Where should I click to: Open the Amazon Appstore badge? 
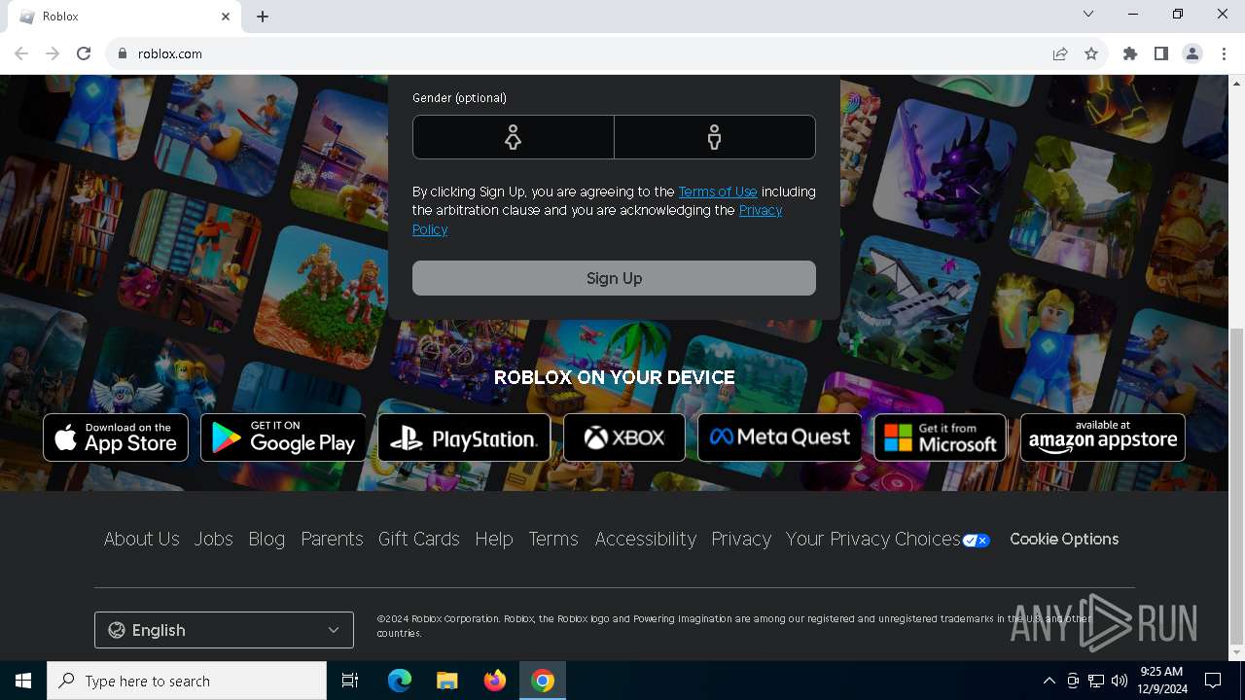[x=1103, y=437]
